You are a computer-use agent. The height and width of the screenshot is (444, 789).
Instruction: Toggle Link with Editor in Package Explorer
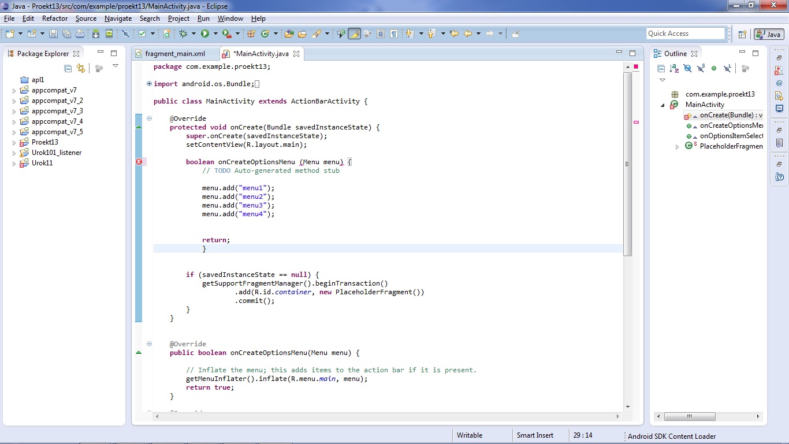point(81,69)
